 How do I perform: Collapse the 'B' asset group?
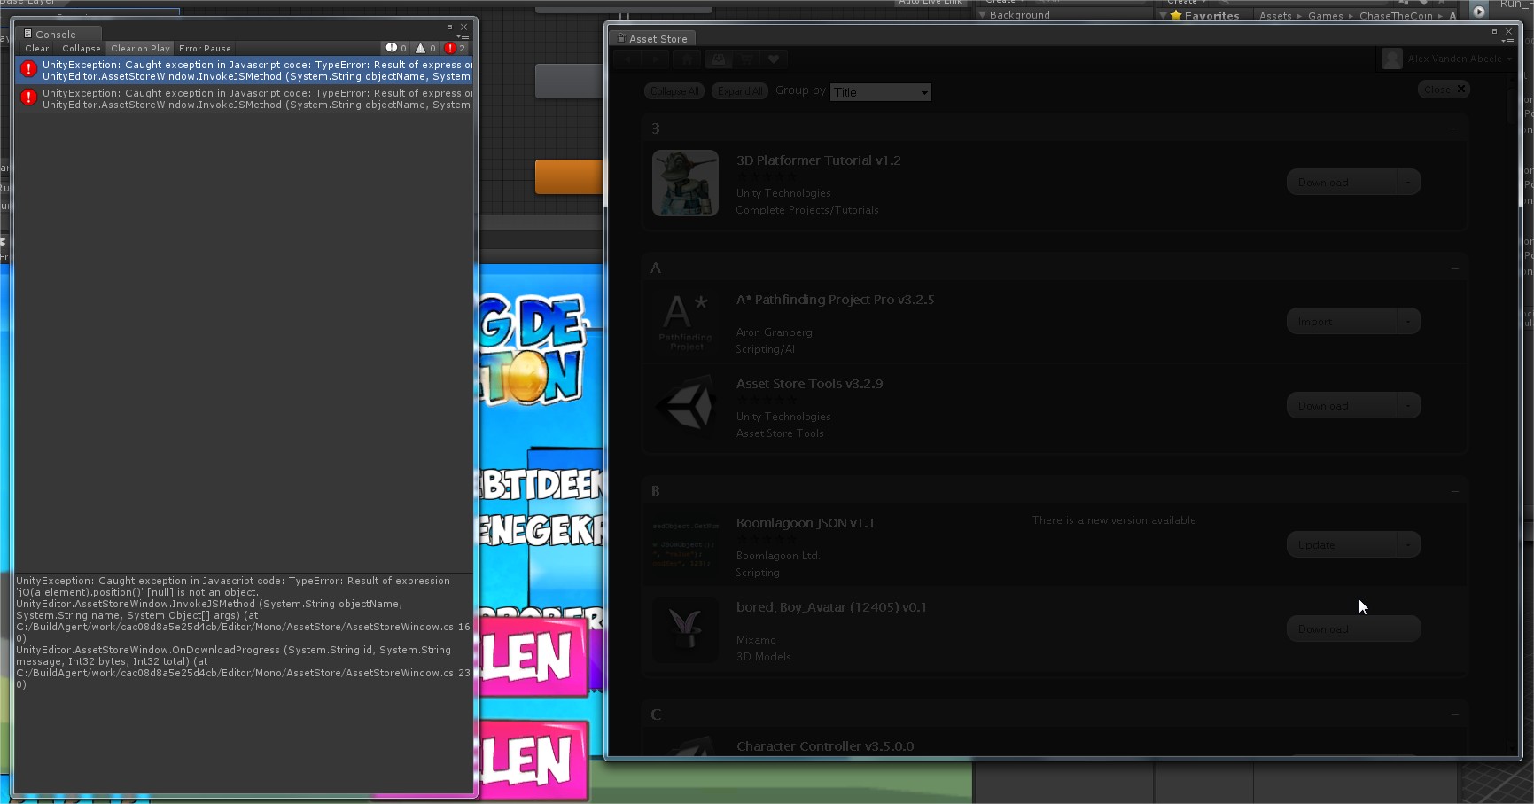coord(1454,492)
